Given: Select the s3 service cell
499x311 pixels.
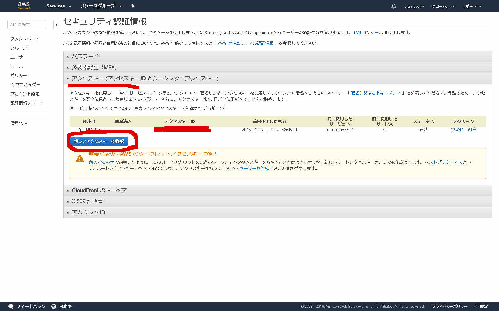Looking at the screenshot, I should pyautogui.click(x=385, y=129).
